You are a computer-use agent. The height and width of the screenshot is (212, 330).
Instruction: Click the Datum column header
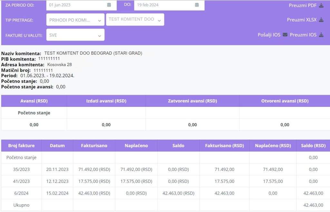click(x=57, y=146)
